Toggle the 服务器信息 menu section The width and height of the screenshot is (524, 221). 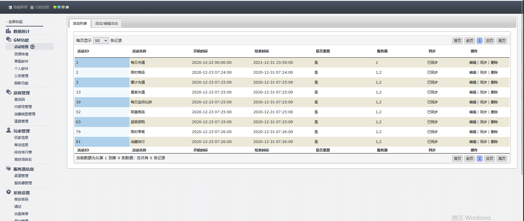(x=23, y=169)
